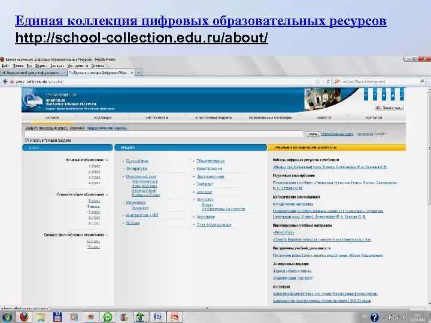Viewport: 431px width, 323px height.
Task: Open the PowerPoint taskbar icon
Action: tap(174, 317)
